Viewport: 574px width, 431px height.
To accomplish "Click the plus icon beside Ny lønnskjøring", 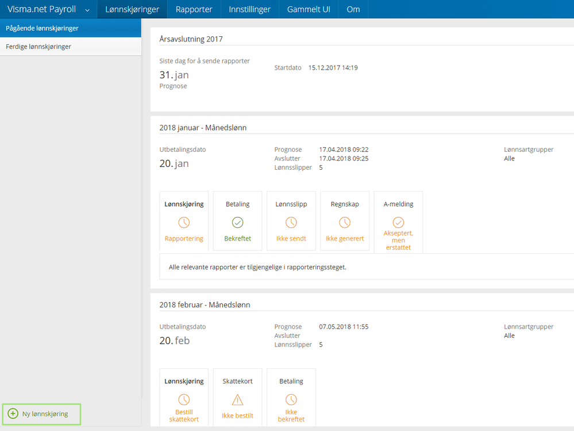I will coord(13,414).
